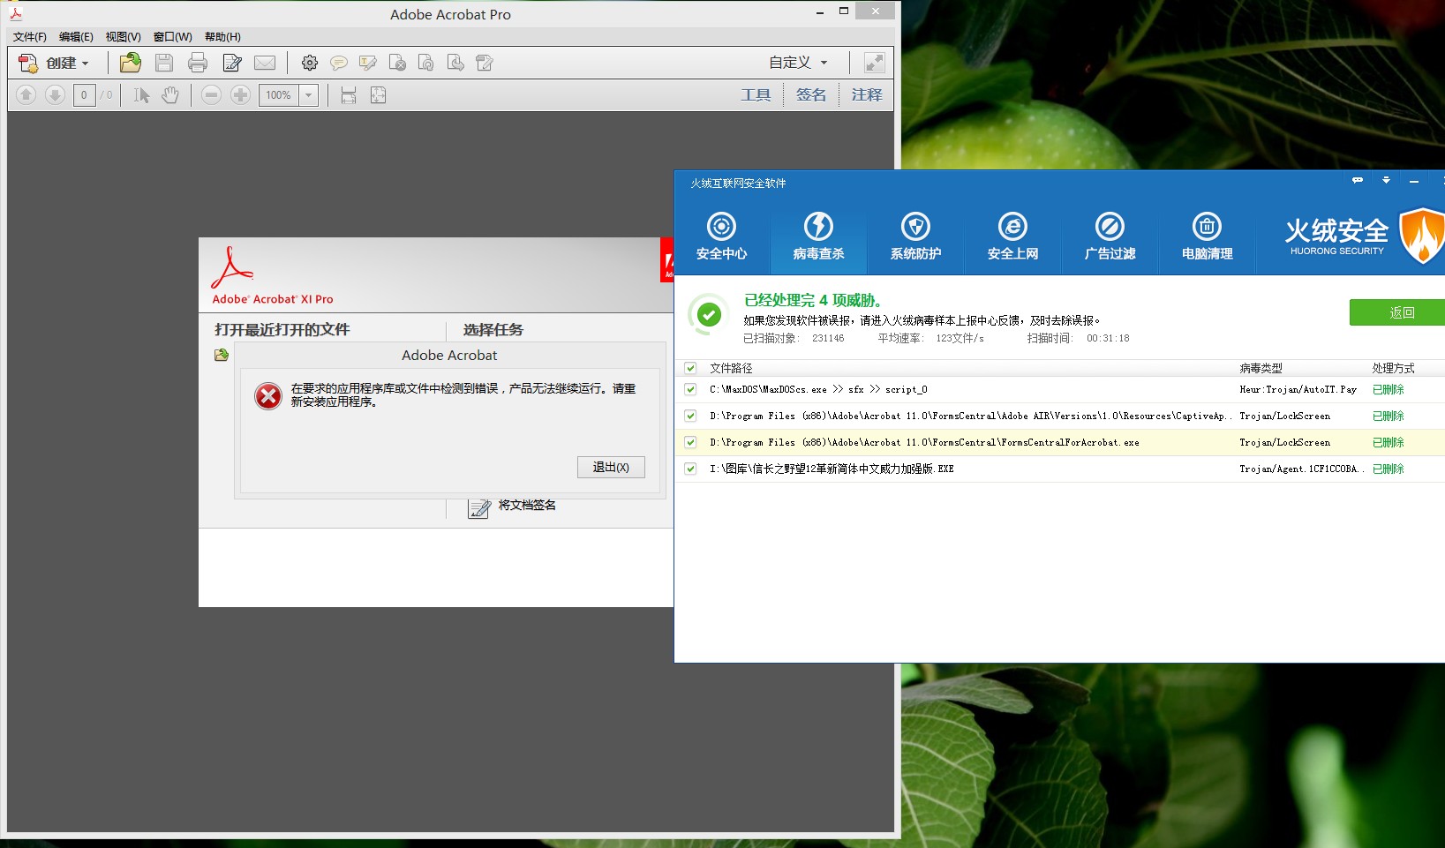This screenshot has width=1445, height=848.
Task: Click Trojan/Agent.1CF1CC0BA virus type text
Action: click(x=1301, y=469)
